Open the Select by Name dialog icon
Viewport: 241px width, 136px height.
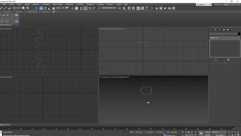27,8
